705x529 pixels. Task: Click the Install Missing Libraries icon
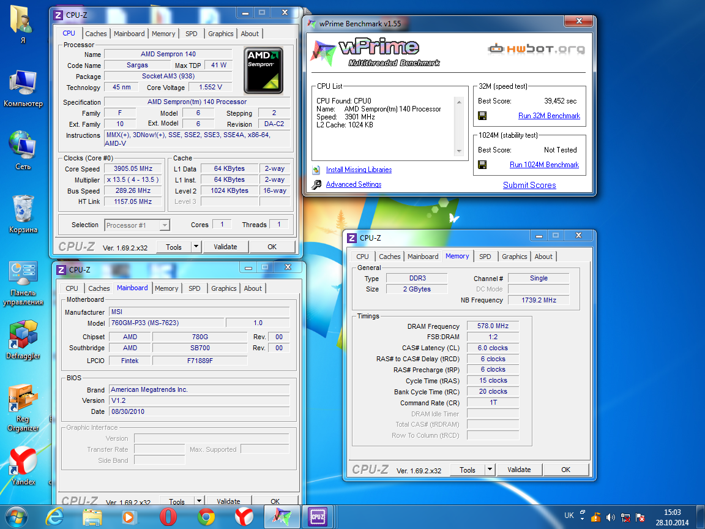(316, 170)
